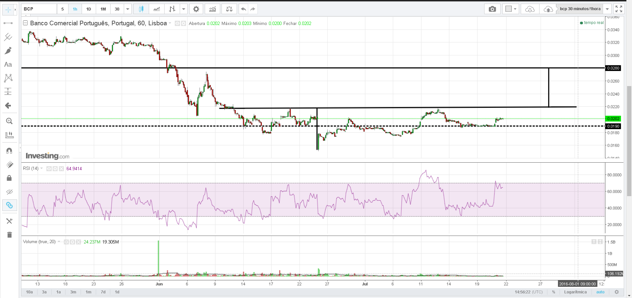The height and width of the screenshot is (298, 632).
Task: Open the indicators panel
Action: click(x=212, y=9)
